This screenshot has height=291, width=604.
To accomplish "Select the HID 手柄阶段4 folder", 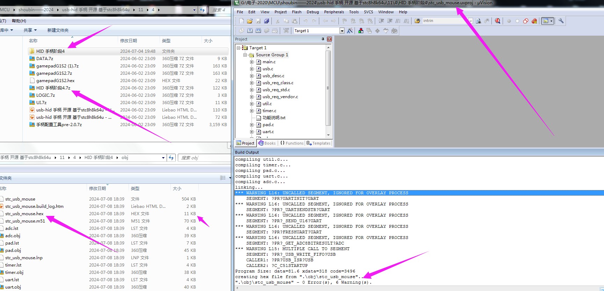I will pyautogui.click(x=128, y=51).
